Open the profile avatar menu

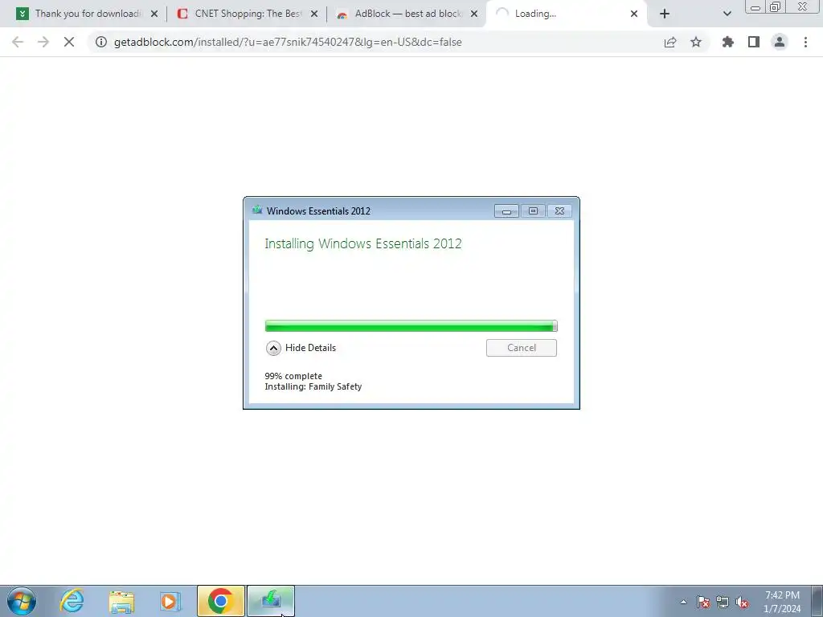[780, 42]
